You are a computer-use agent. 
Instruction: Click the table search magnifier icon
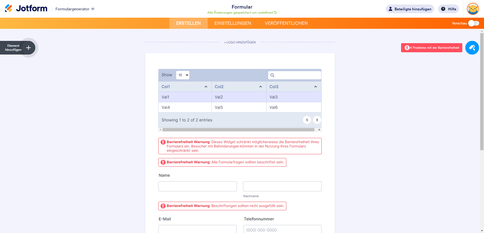[x=272, y=75]
